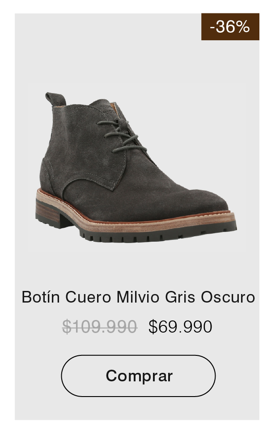Click the Comprar button
Image resolution: width=267 pixels, height=444 pixels.
coord(138,376)
